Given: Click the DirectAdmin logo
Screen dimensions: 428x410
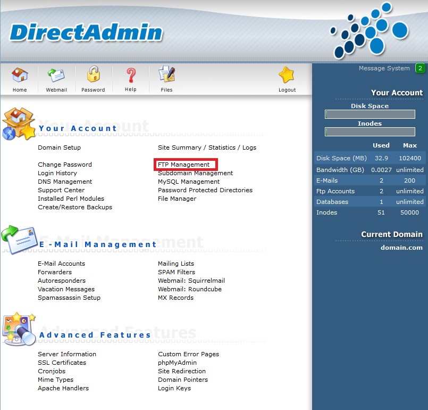Looking at the screenshot, I should click(86, 32).
